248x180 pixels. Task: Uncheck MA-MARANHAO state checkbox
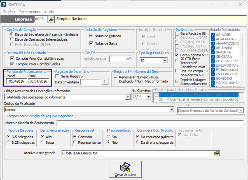tap(213, 83)
